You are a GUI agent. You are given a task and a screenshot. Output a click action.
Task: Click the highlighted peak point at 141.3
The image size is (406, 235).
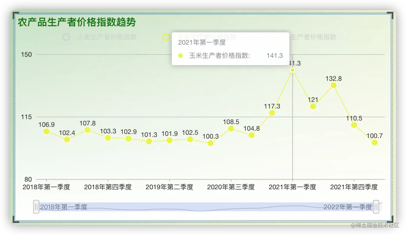pyautogui.click(x=292, y=70)
